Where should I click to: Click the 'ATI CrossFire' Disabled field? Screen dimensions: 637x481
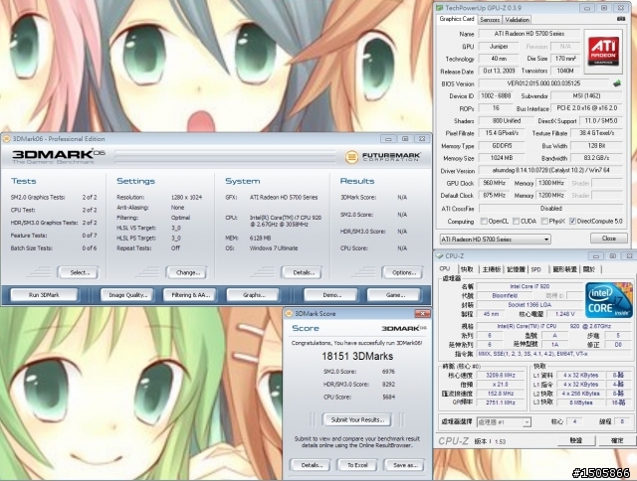point(550,209)
